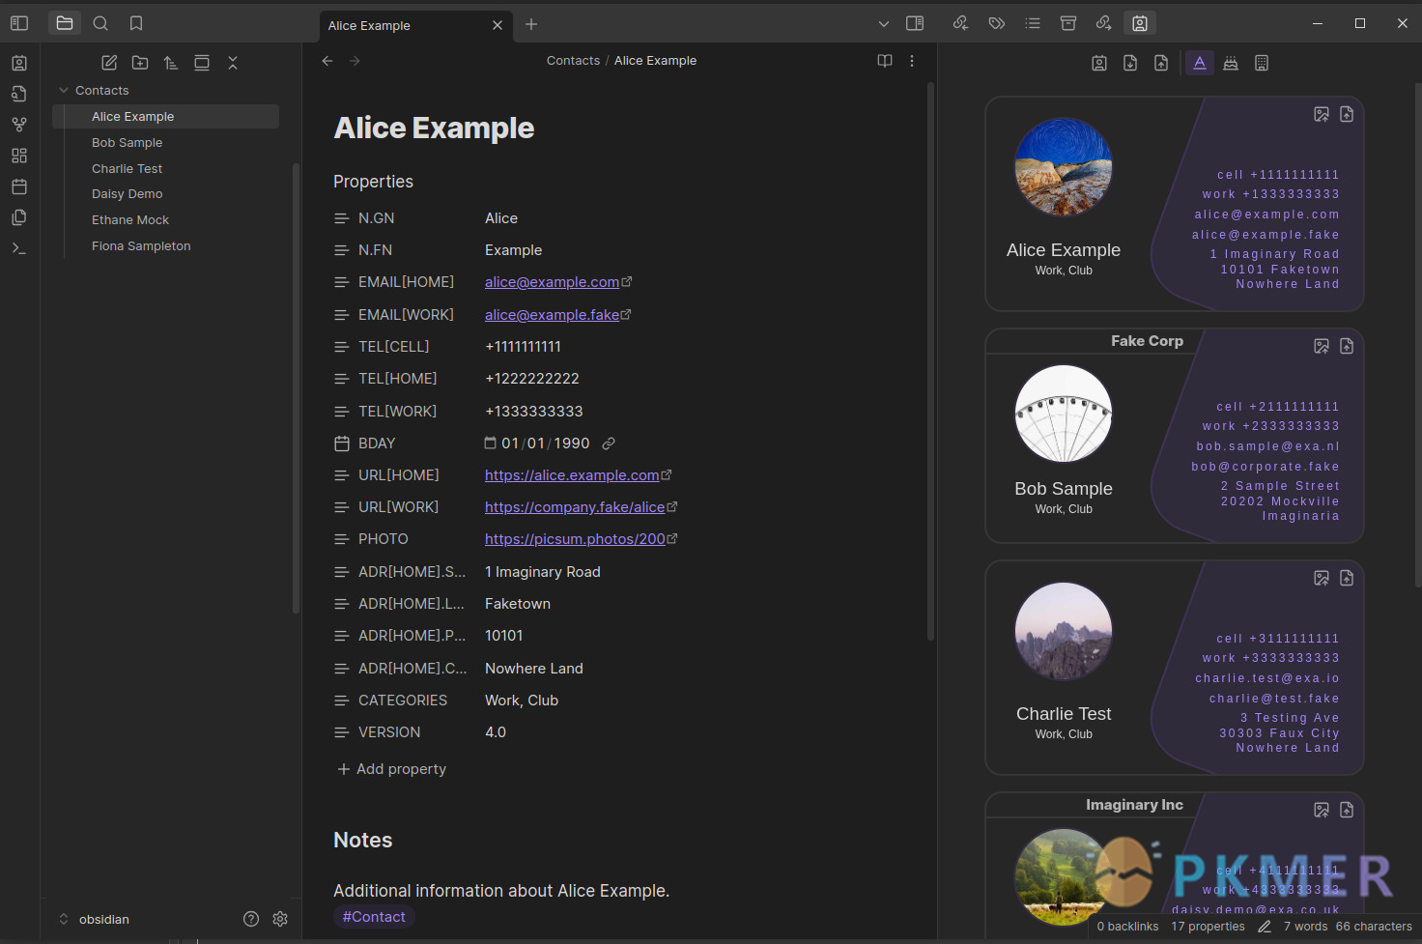Switch vault using the obsidian vault selector
Image resolution: width=1422 pixels, height=944 pixels.
95,919
